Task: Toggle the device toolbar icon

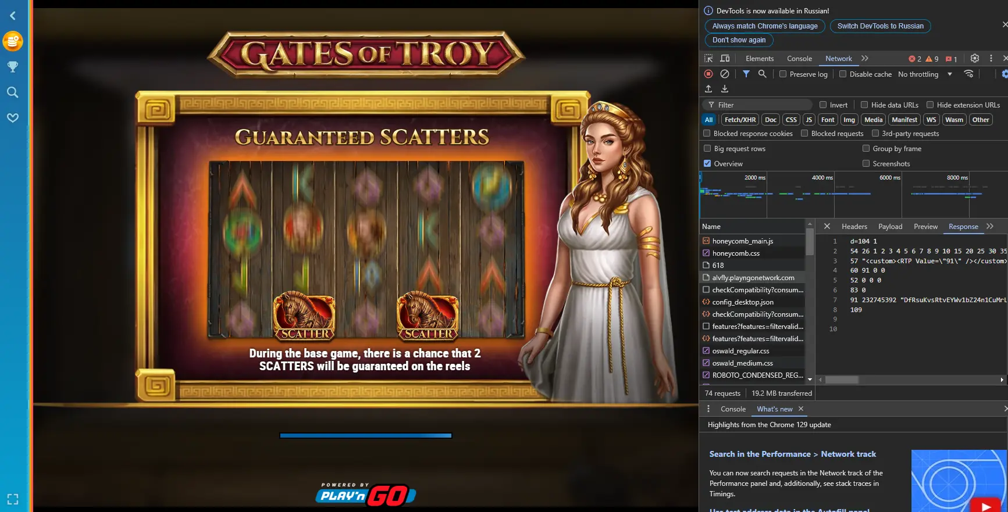Action: (x=725, y=59)
